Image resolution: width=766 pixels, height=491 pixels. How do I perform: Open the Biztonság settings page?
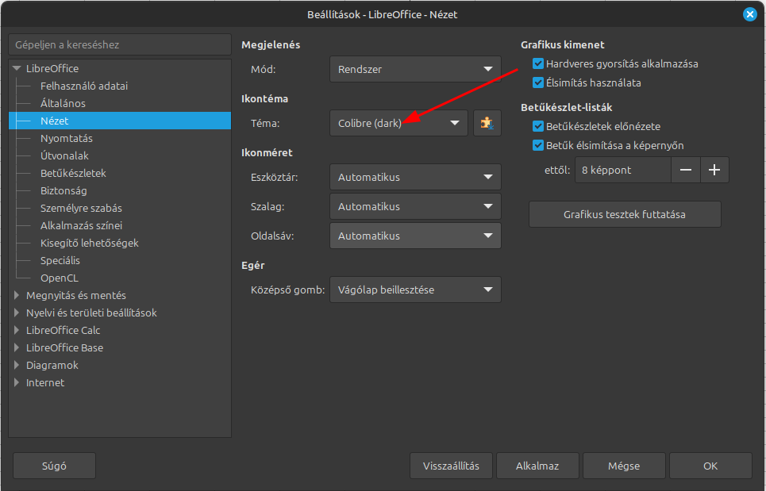pos(64,191)
